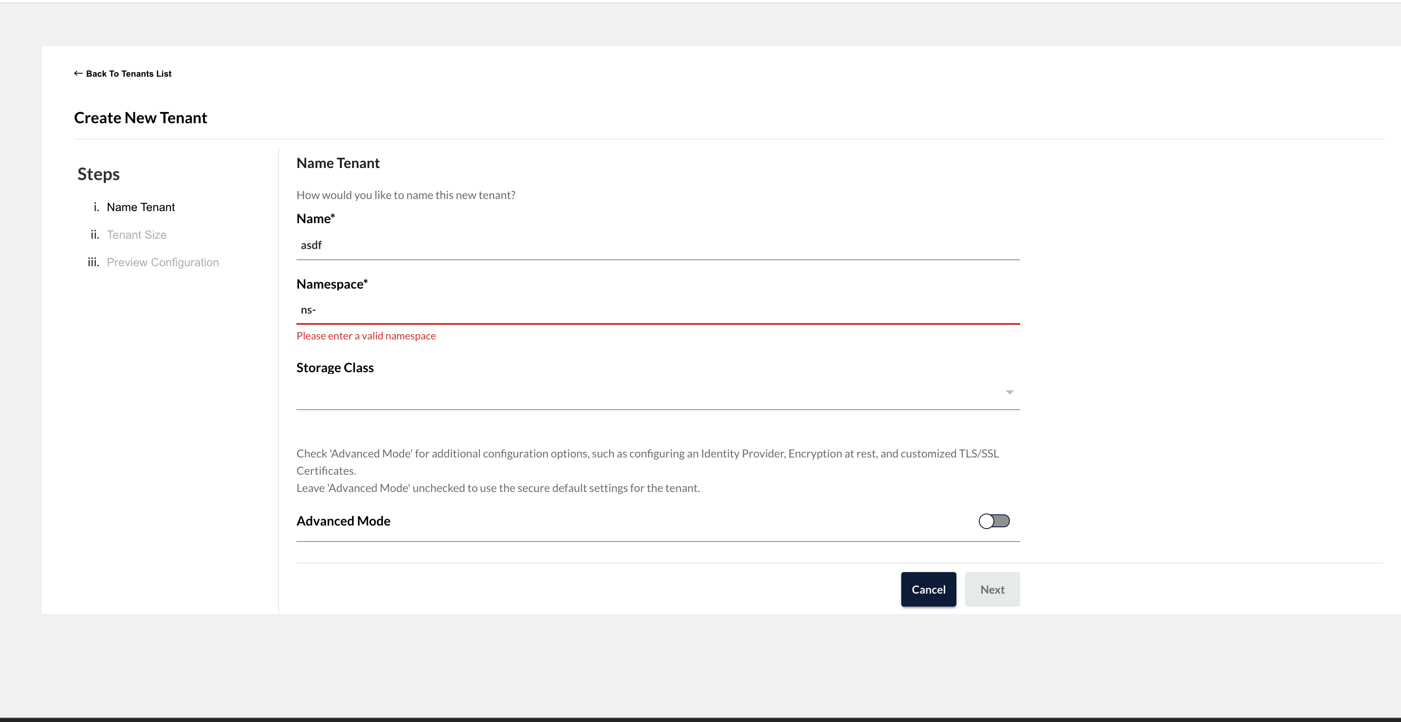Click the Storage Class dropdown arrow
Image resolution: width=1401 pixels, height=722 pixels.
coord(1009,392)
